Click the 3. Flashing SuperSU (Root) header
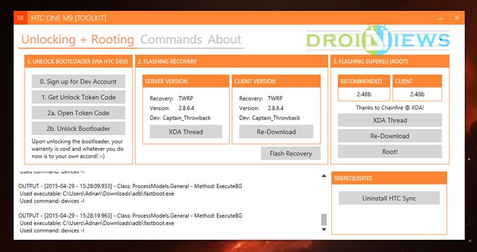Image resolution: width=477 pixels, height=252 pixels. 390,62
